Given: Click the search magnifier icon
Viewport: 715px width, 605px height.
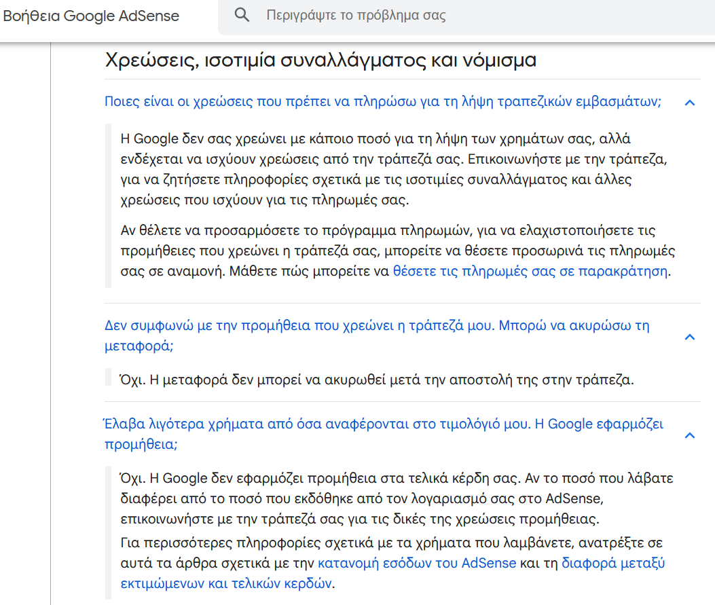Looking at the screenshot, I should pos(242,15).
